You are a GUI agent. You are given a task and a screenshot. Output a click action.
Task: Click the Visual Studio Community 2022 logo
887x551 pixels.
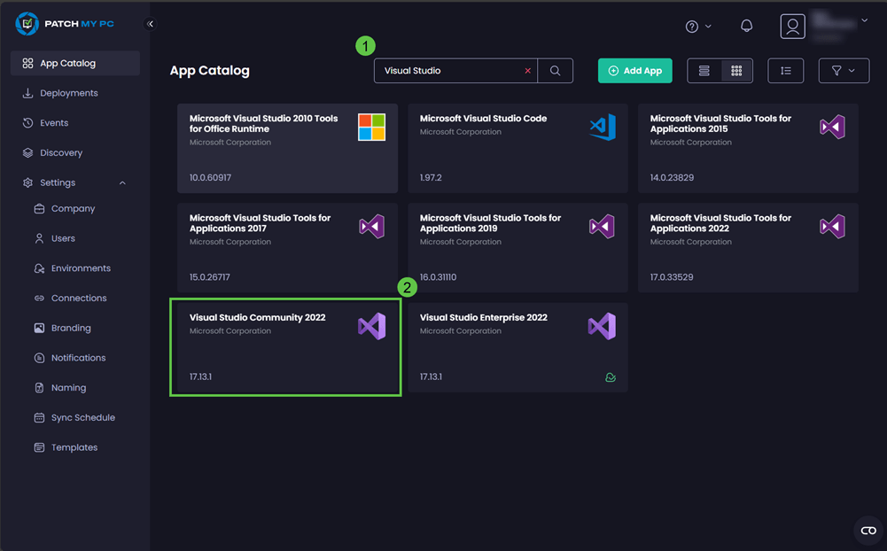[x=371, y=326]
